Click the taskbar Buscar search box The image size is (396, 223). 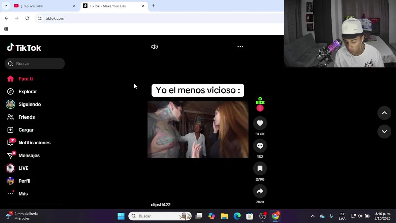160,216
